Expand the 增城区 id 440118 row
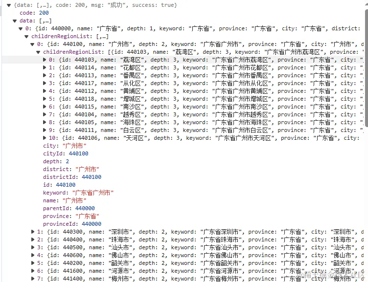368x282 pixels. 45,99
